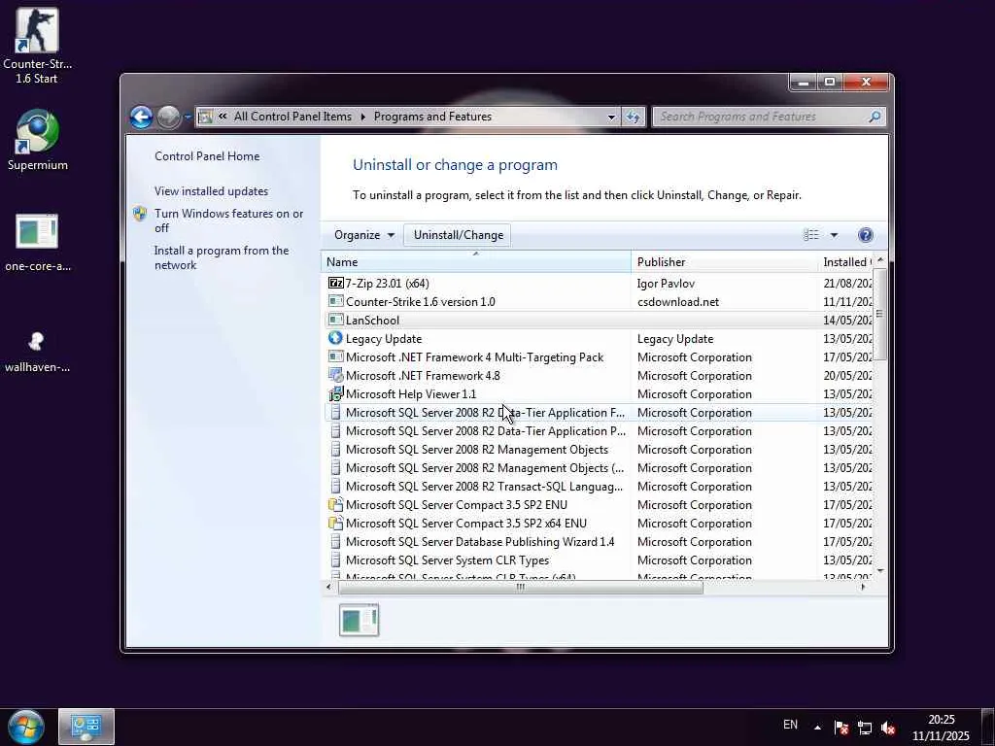995x746 pixels.
Task: Select the 7-Zip 23.01 (x64) icon
Action: coord(335,283)
